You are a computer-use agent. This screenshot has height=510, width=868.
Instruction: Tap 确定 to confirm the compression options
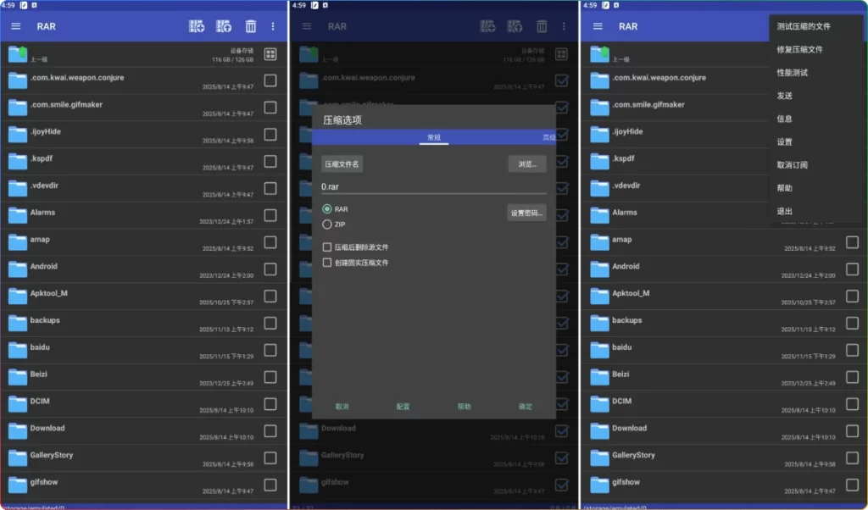524,406
